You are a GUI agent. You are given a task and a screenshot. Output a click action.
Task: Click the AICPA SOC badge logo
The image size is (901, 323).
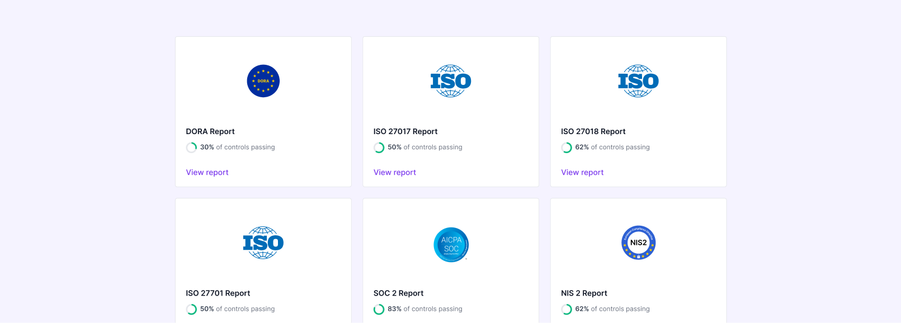[x=451, y=244]
